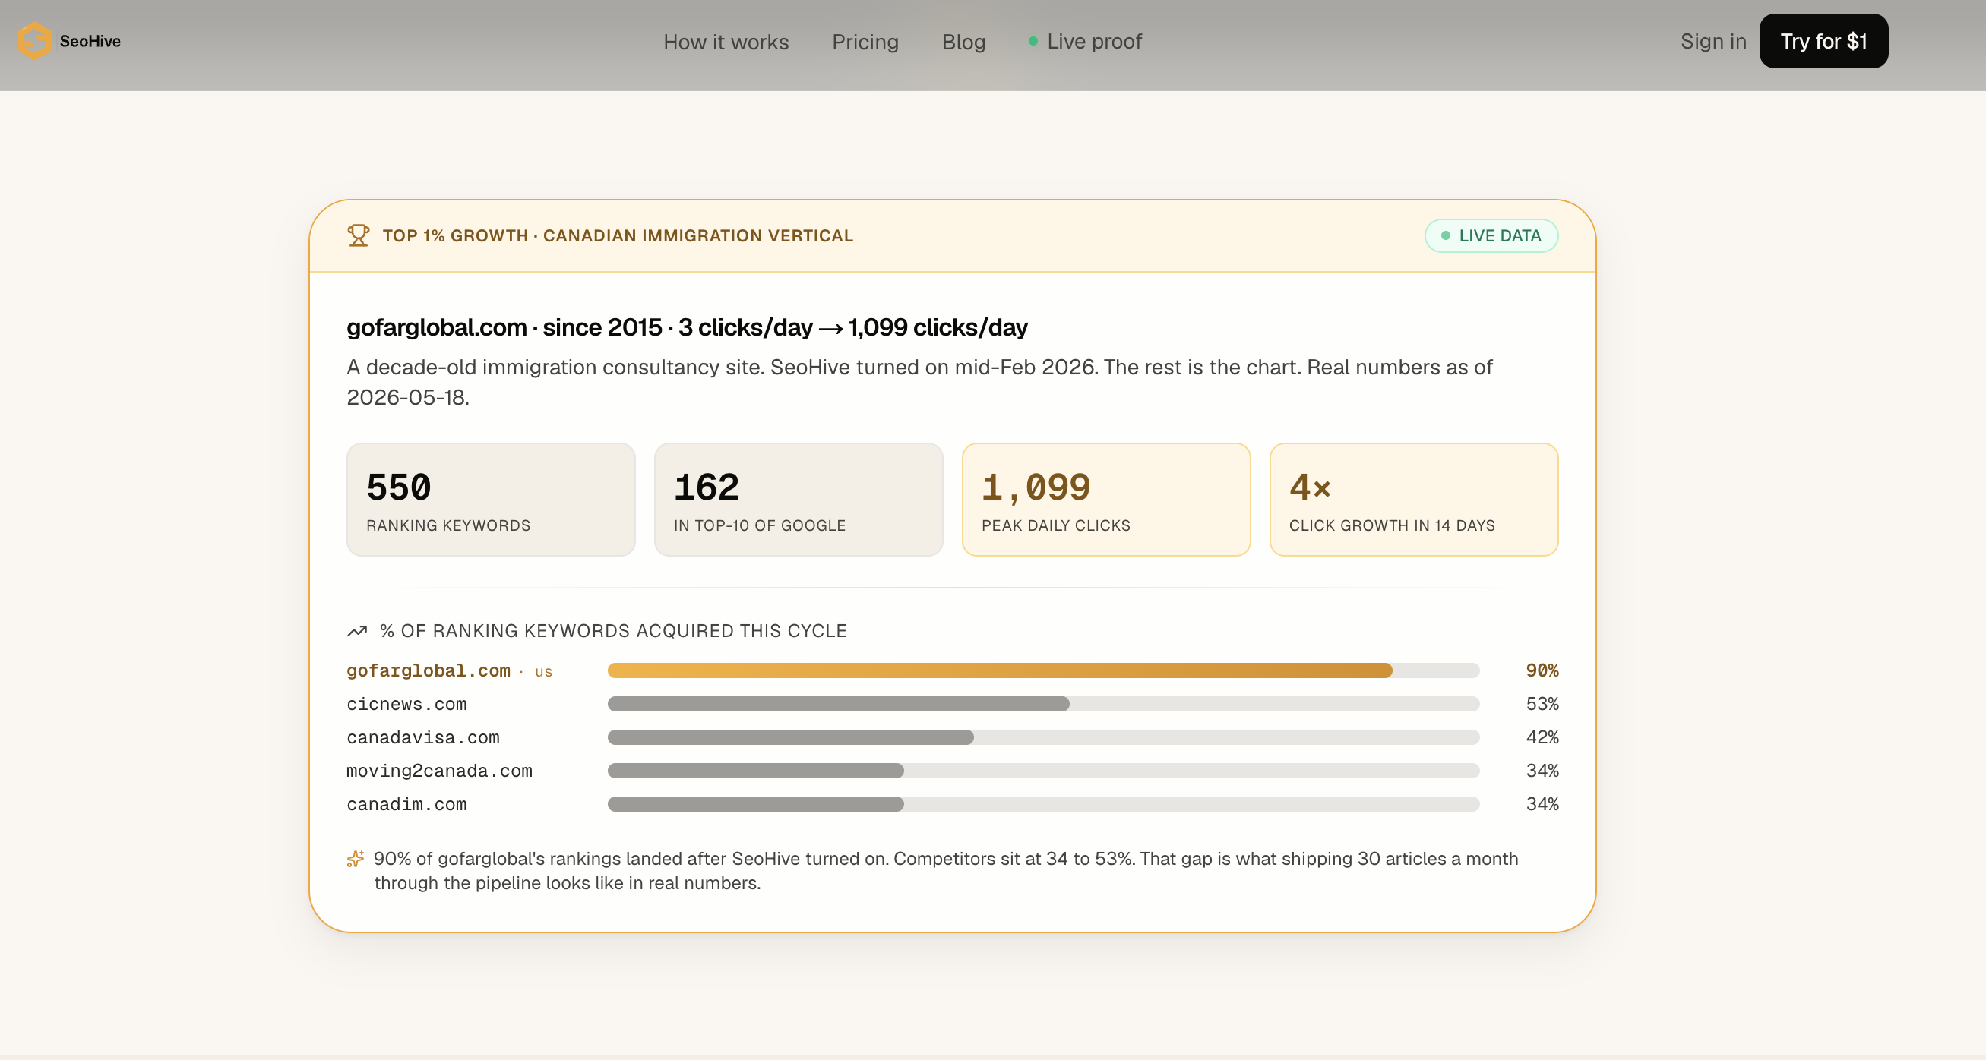
Task: Click the gofarglobal.com clicks/day headline
Action: (x=687, y=327)
